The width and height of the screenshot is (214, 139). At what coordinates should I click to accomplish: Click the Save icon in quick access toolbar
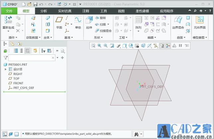coord(36,4)
